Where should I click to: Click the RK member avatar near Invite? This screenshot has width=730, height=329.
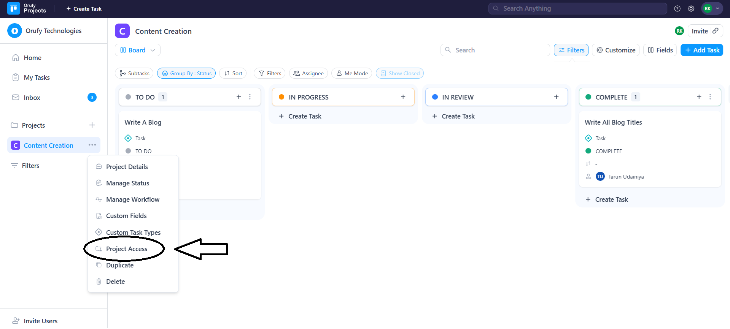pos(679,31)
